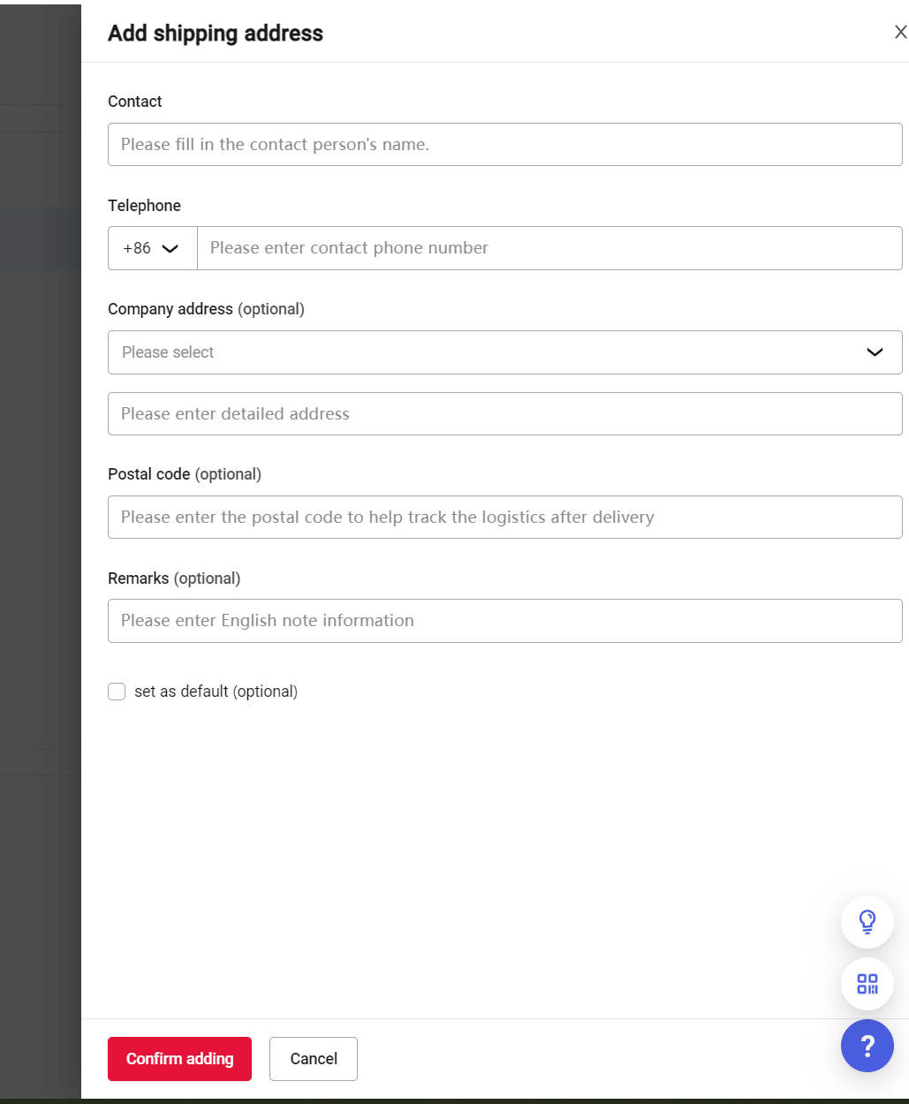Screen dimensions: 909x1104
Task: Click the X to close the dialog
Action: [x=898, y=32]
